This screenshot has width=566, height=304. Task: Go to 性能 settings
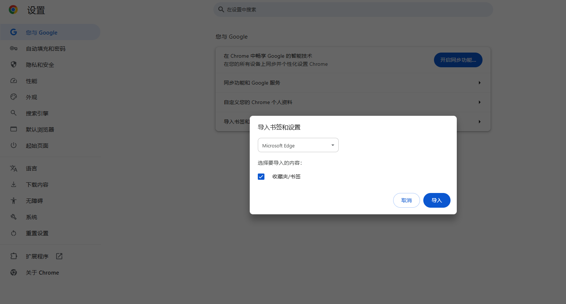click(x=50, y=81)
